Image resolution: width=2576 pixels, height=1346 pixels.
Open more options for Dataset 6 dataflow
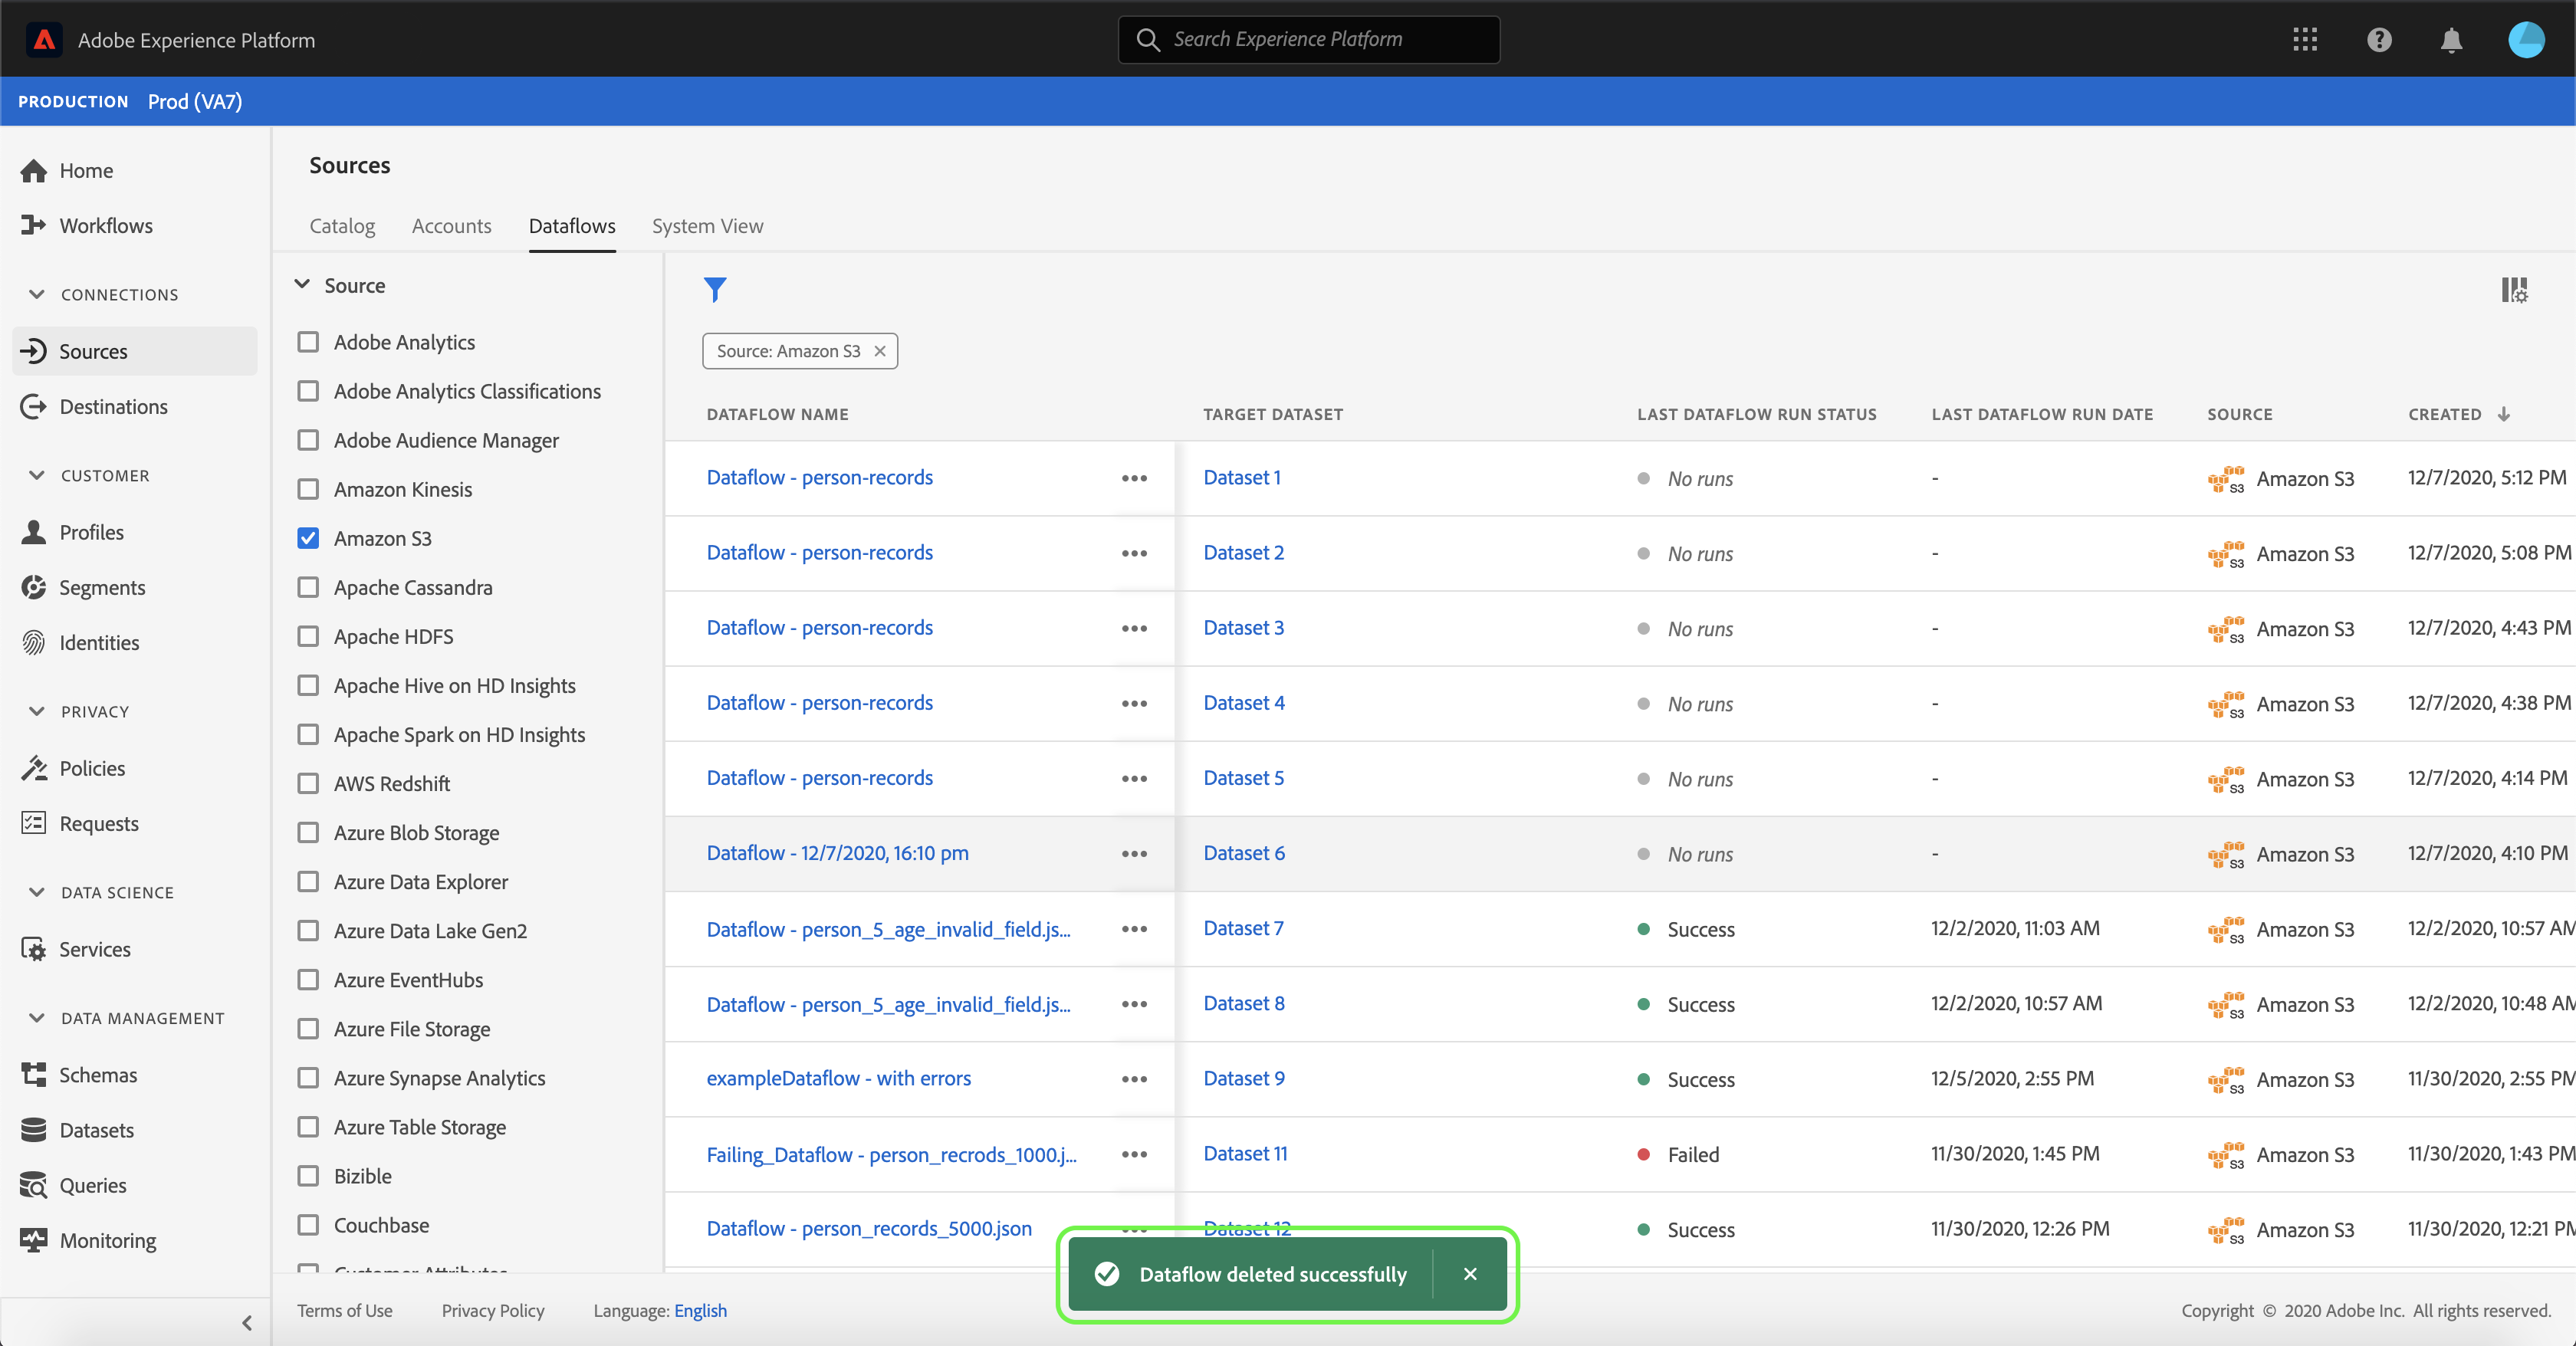(1134, 853)
